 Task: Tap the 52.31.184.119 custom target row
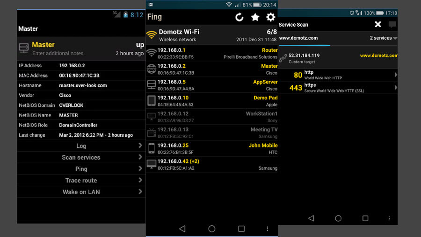pos(338,58)
